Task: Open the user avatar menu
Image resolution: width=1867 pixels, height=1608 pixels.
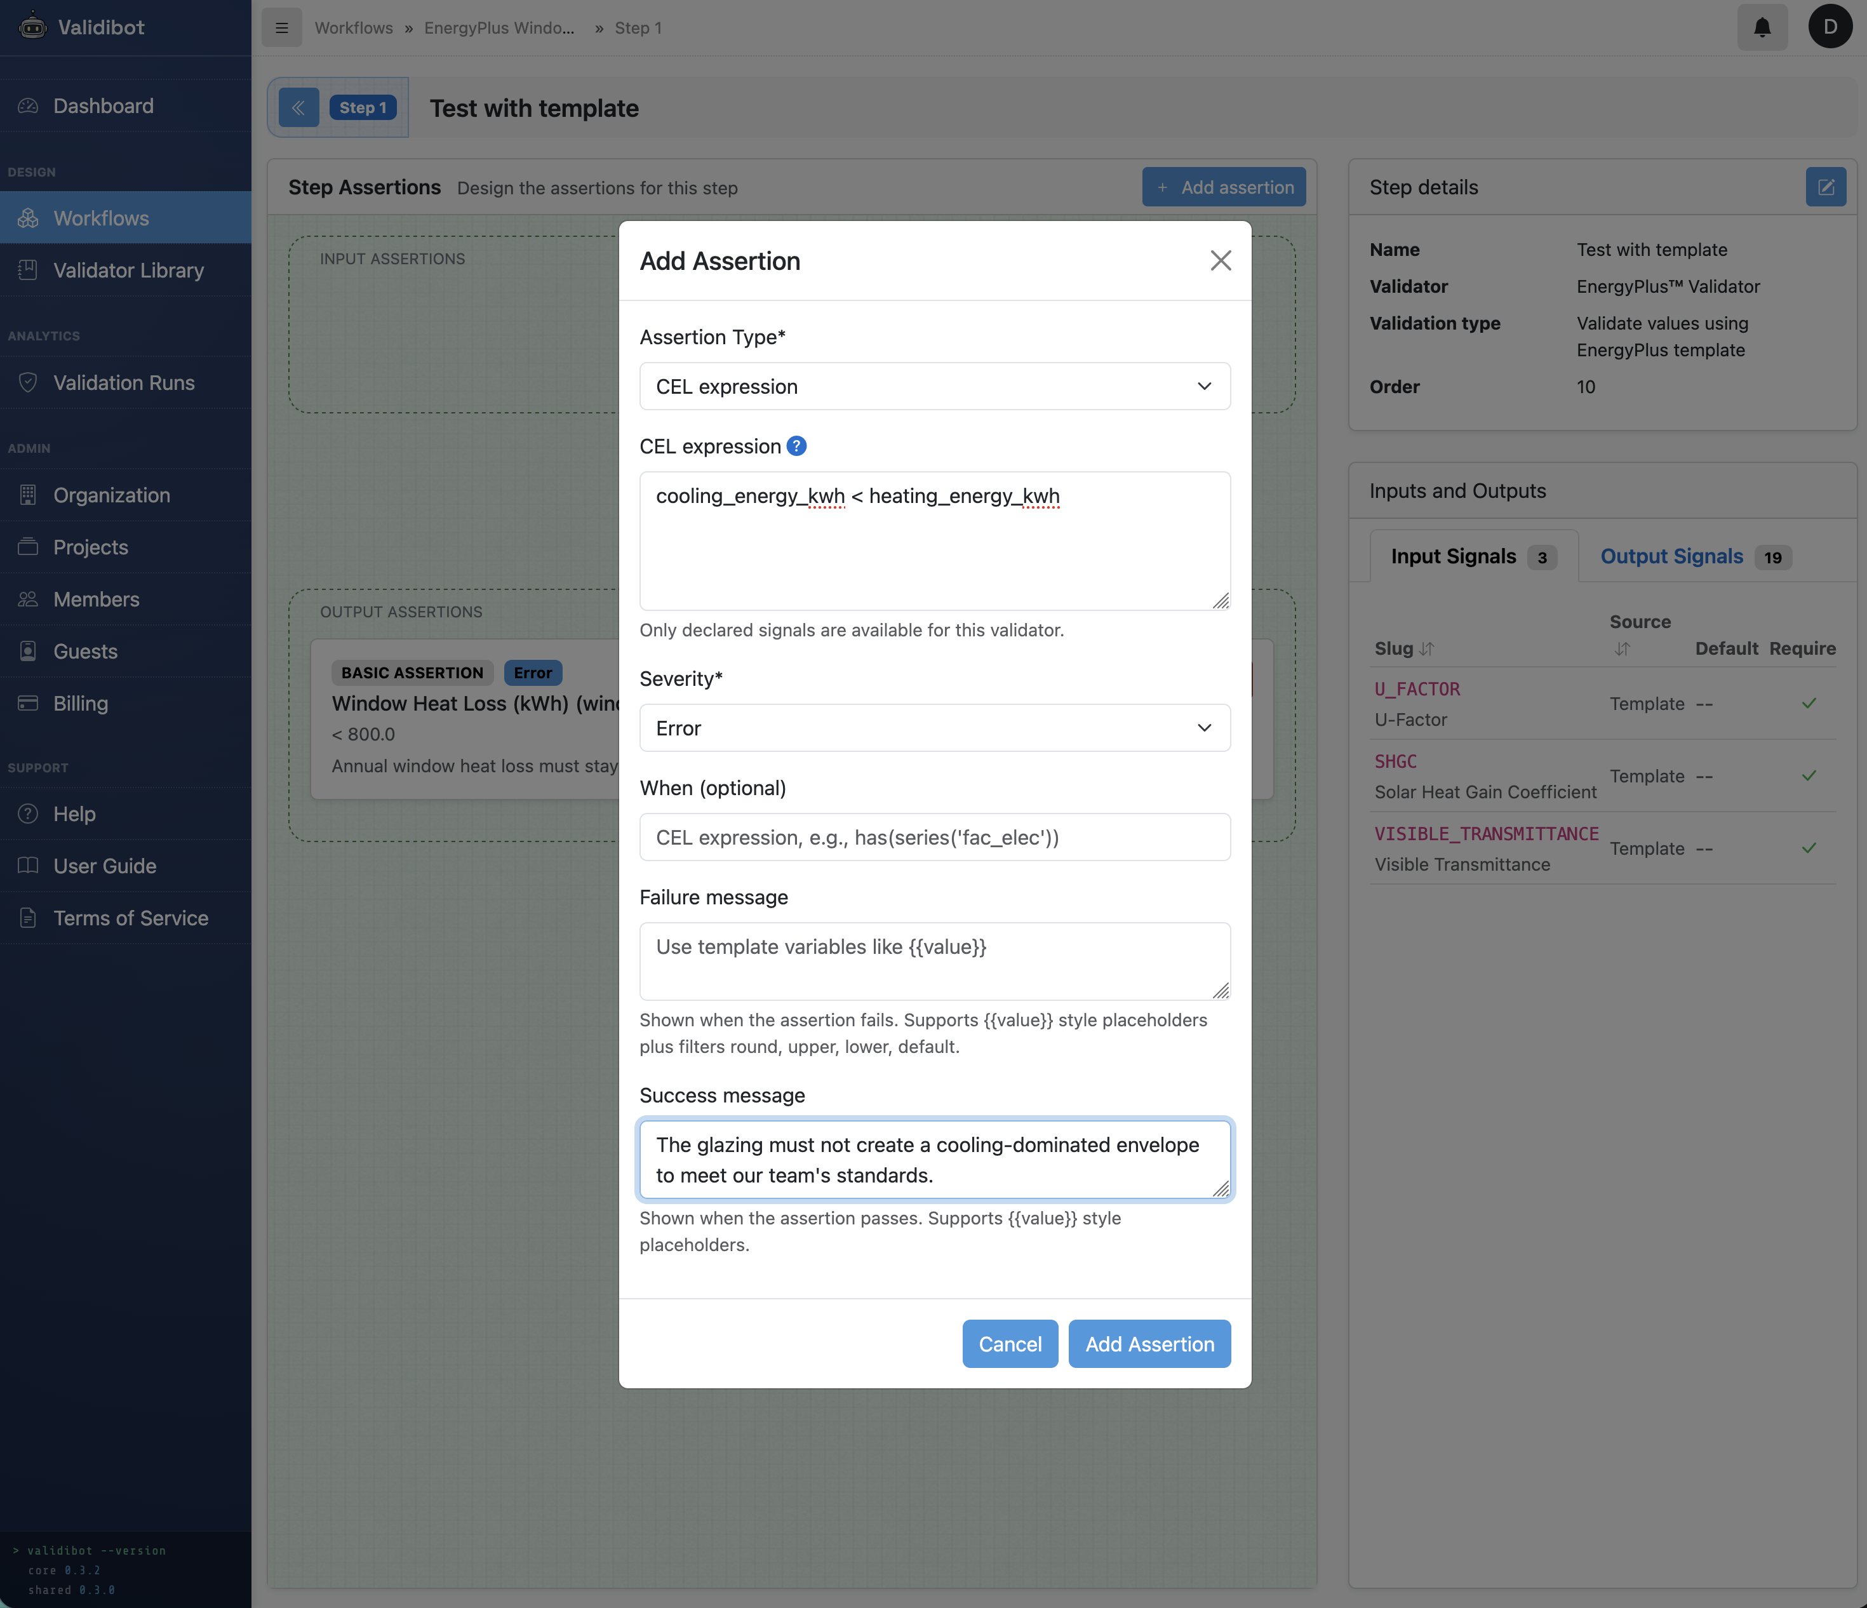Action: [1829, 27]
